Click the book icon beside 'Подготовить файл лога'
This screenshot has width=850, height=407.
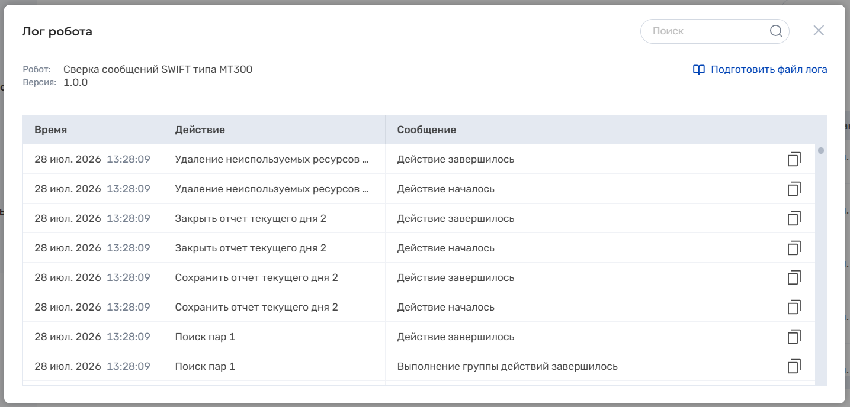click(699, 70)
